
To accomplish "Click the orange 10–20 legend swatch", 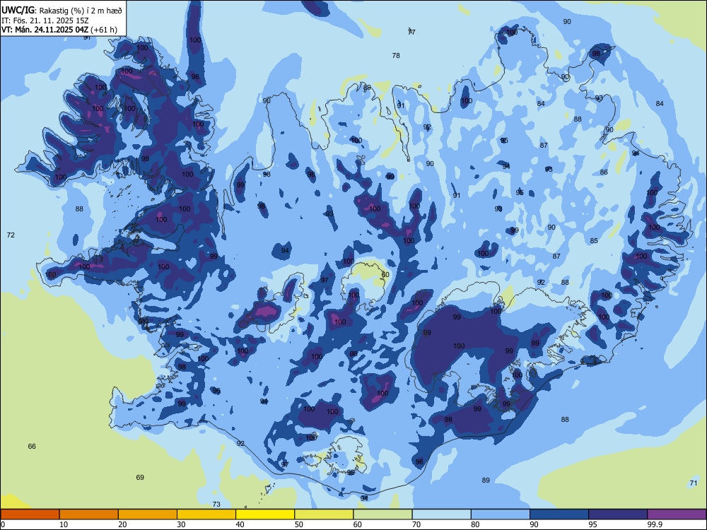I will coord(89,514).
